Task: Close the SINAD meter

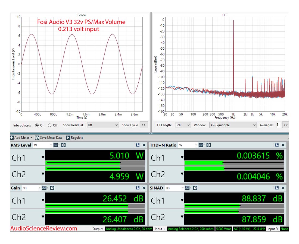Action: coord(283,188)
